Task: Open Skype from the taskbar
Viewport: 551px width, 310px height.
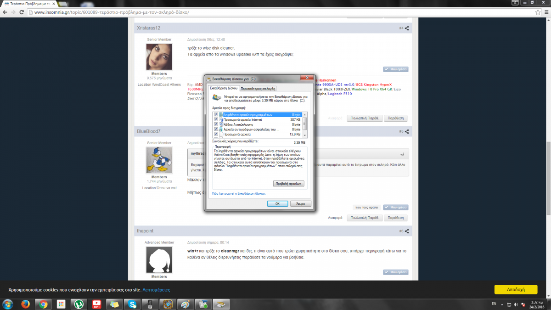Action: (x=132, y=304)
